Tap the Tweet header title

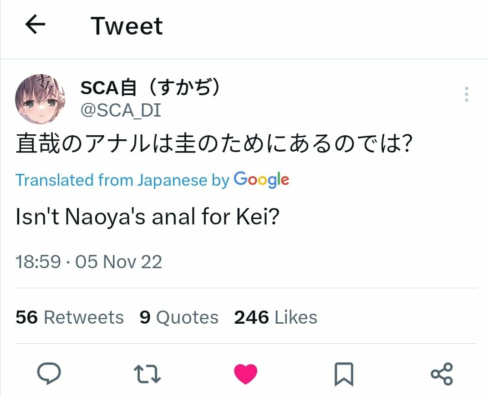(127, 25)
